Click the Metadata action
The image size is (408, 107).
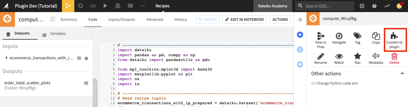pyautogui.click(x=376, y=58)
